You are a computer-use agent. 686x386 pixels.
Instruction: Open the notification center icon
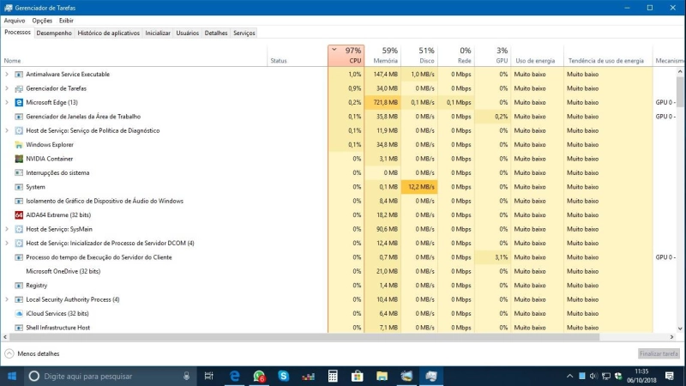[670, 376]
